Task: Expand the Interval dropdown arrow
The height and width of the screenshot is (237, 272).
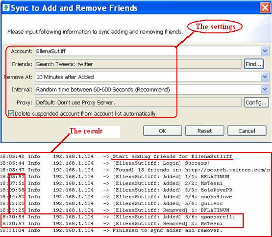Action: tap(265, 89)
